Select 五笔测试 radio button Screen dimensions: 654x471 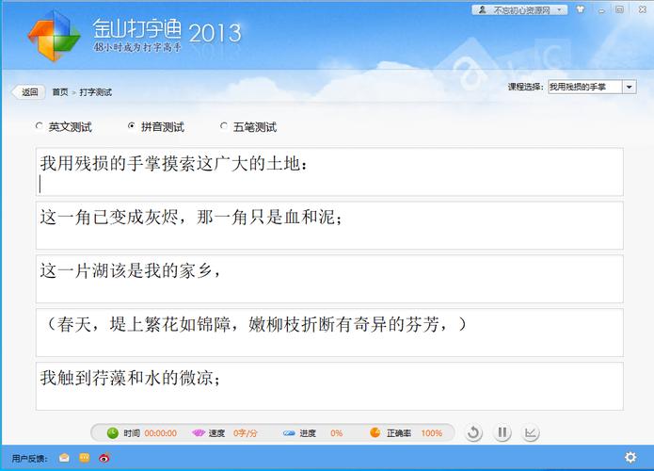tap(224, 125)
